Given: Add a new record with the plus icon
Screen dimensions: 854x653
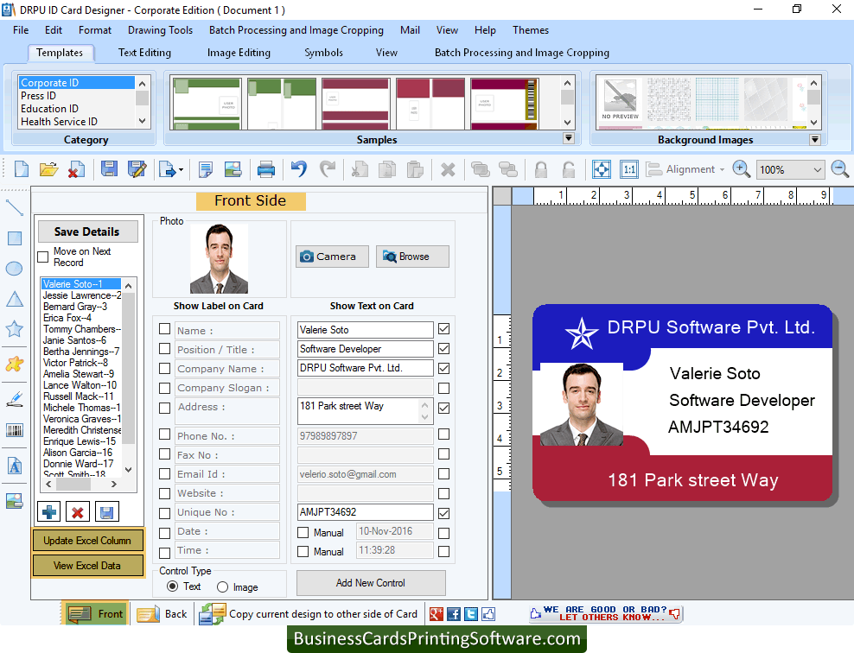Looking at the screenshot, I should [x=49, y=511].
